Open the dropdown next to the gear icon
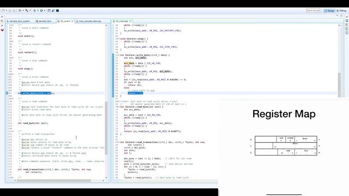Image resolution: width=349 pixels, height=196 pixels. click(x=23, y=10)
